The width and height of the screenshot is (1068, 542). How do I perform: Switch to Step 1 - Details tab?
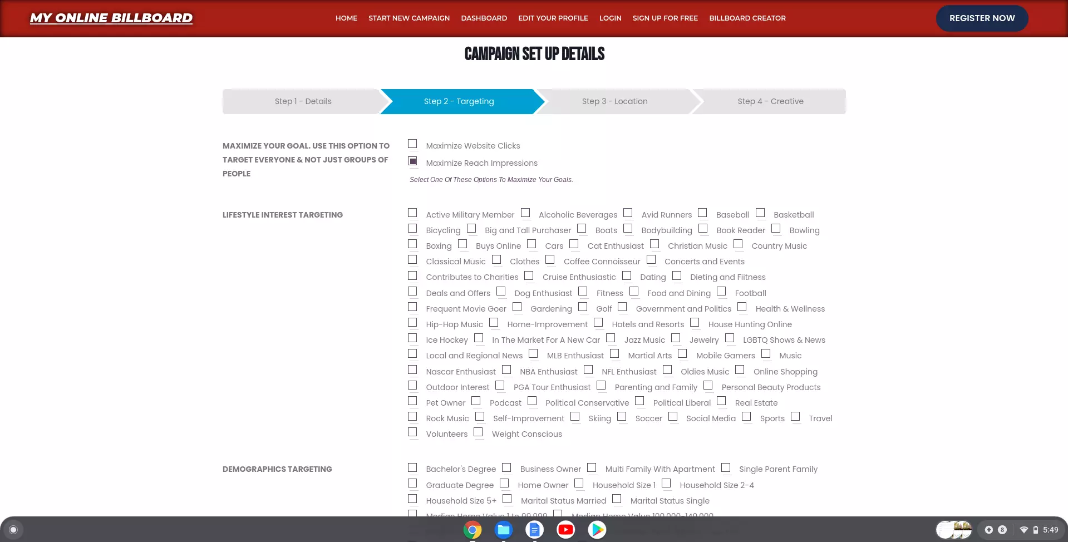[x=303, y=101]
